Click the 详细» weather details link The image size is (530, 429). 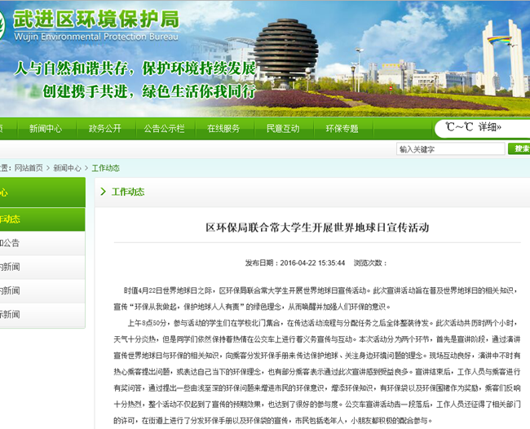489,128
